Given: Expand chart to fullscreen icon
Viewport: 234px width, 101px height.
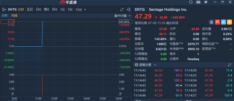Looking at the screenshot, I should pyautogui.click(x=122, y=10).
